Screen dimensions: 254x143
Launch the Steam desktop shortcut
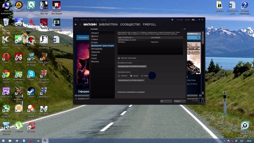click(31, 93)
